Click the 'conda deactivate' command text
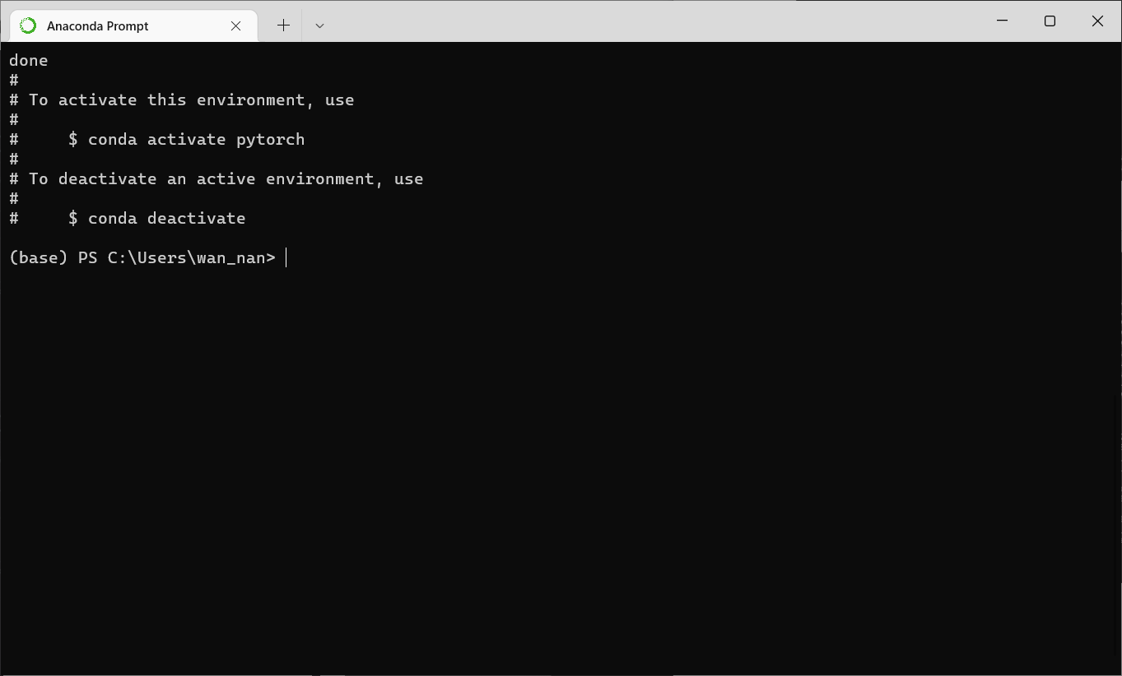Viewport: 1122px width, 676px height. (166, 218)
